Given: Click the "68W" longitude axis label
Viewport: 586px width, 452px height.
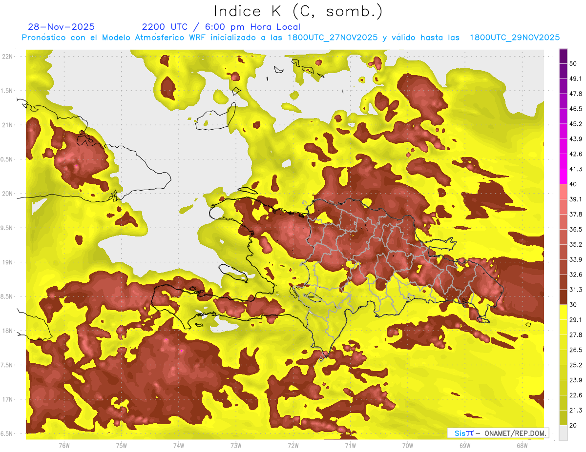Looking at the screenshot, I should pyautogui.click(x=522, y=445).
